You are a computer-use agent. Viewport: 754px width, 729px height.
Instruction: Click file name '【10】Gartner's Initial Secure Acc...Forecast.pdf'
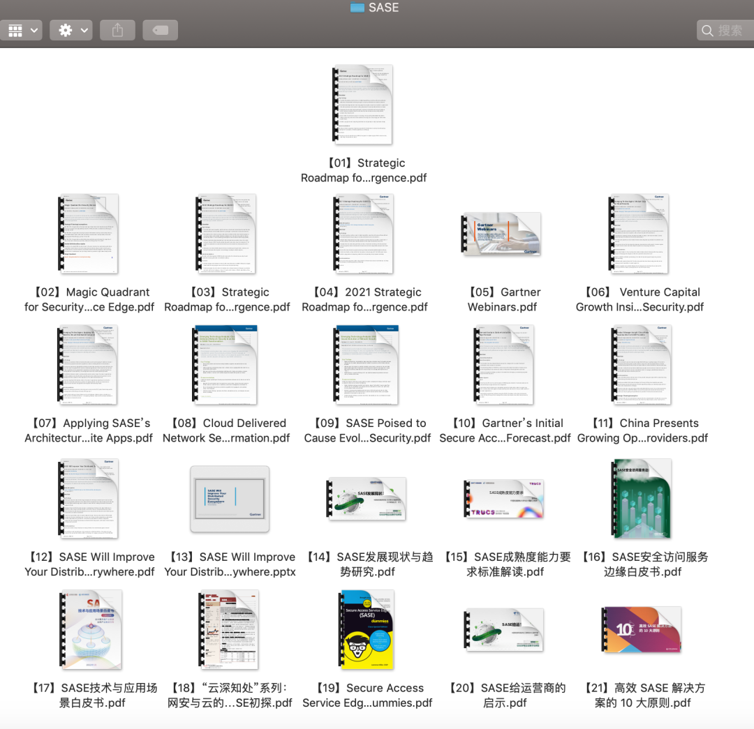click(505, 430)
